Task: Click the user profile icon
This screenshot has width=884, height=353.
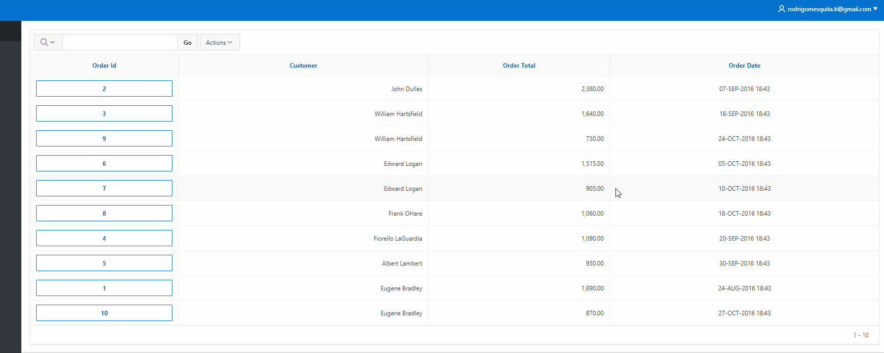Action: tap(781, 9)
